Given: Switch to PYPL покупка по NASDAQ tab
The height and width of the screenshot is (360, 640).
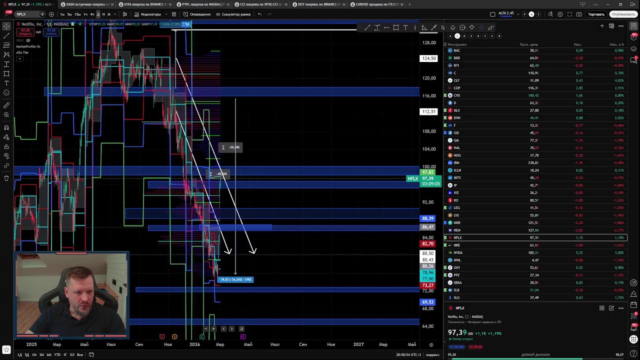Looking at the screenshot, I should [203, 4].
